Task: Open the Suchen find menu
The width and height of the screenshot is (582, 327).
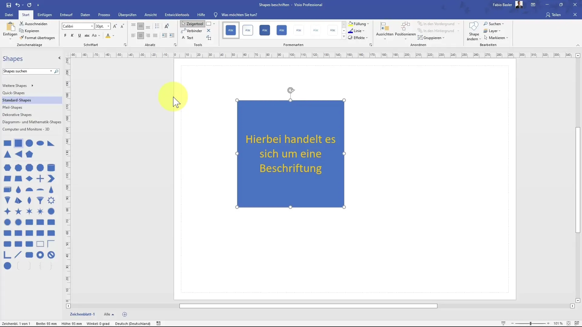Action: [493, 24]
